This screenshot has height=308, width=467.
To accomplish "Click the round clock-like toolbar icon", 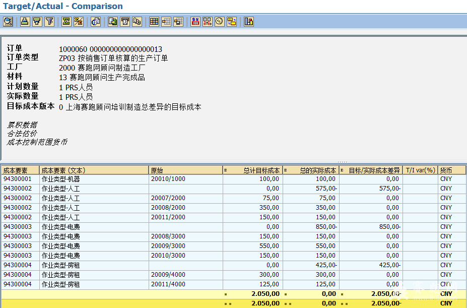I will coord(220,22).
